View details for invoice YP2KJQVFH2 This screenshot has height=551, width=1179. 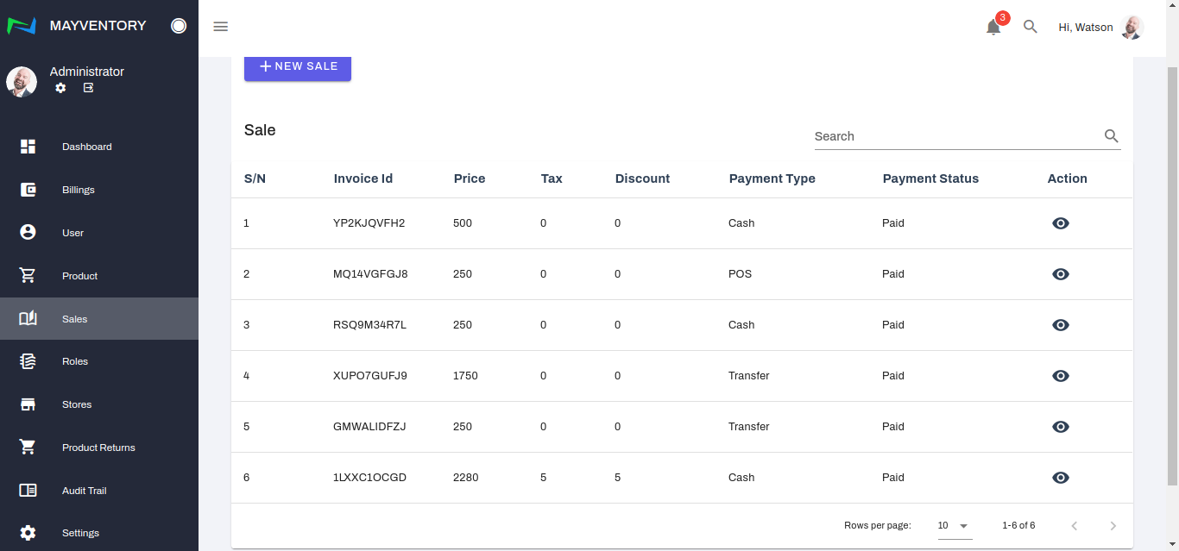(x=1061, y=223)
